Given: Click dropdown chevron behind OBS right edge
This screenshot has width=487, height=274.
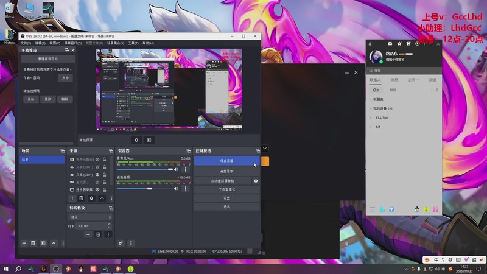Looking at the screenshot, I should pos(265,149).
